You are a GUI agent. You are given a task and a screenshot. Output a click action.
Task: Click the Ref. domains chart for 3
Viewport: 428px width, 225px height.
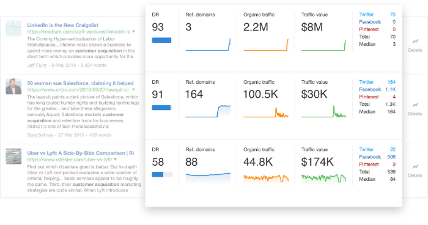click(x=208, y=45)
